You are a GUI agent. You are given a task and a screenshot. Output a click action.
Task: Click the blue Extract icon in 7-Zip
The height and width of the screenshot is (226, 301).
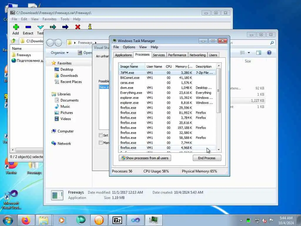(x=28, y=27)
